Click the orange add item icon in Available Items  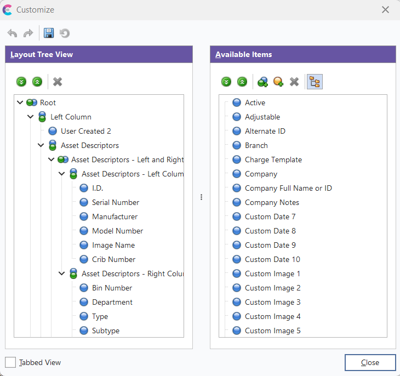[x=279, y=82]
